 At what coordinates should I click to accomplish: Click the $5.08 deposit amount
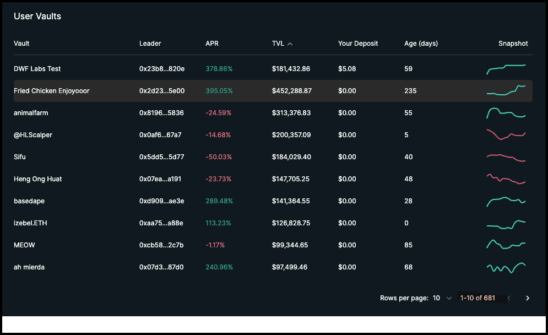click(x=346, y=69)
